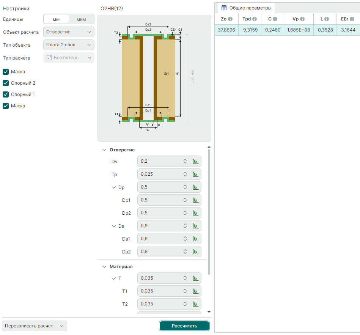This screenshot has height=335, width=360.
Task: Click the via cross-section diagram
Action: (x=154, y=78)
